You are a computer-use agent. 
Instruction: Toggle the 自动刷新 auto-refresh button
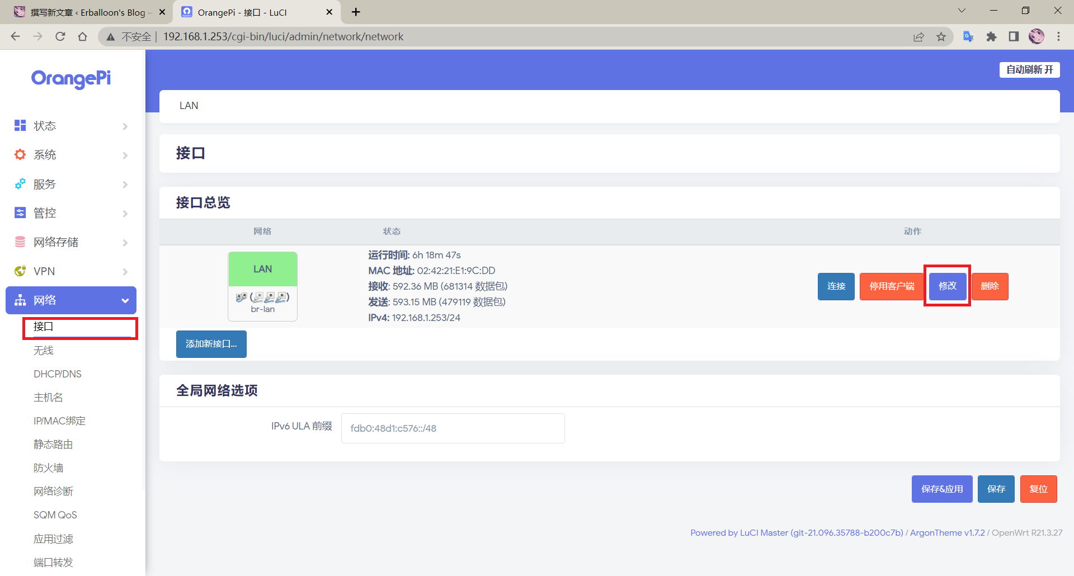pyautogui.click(x=1029, y=69)
